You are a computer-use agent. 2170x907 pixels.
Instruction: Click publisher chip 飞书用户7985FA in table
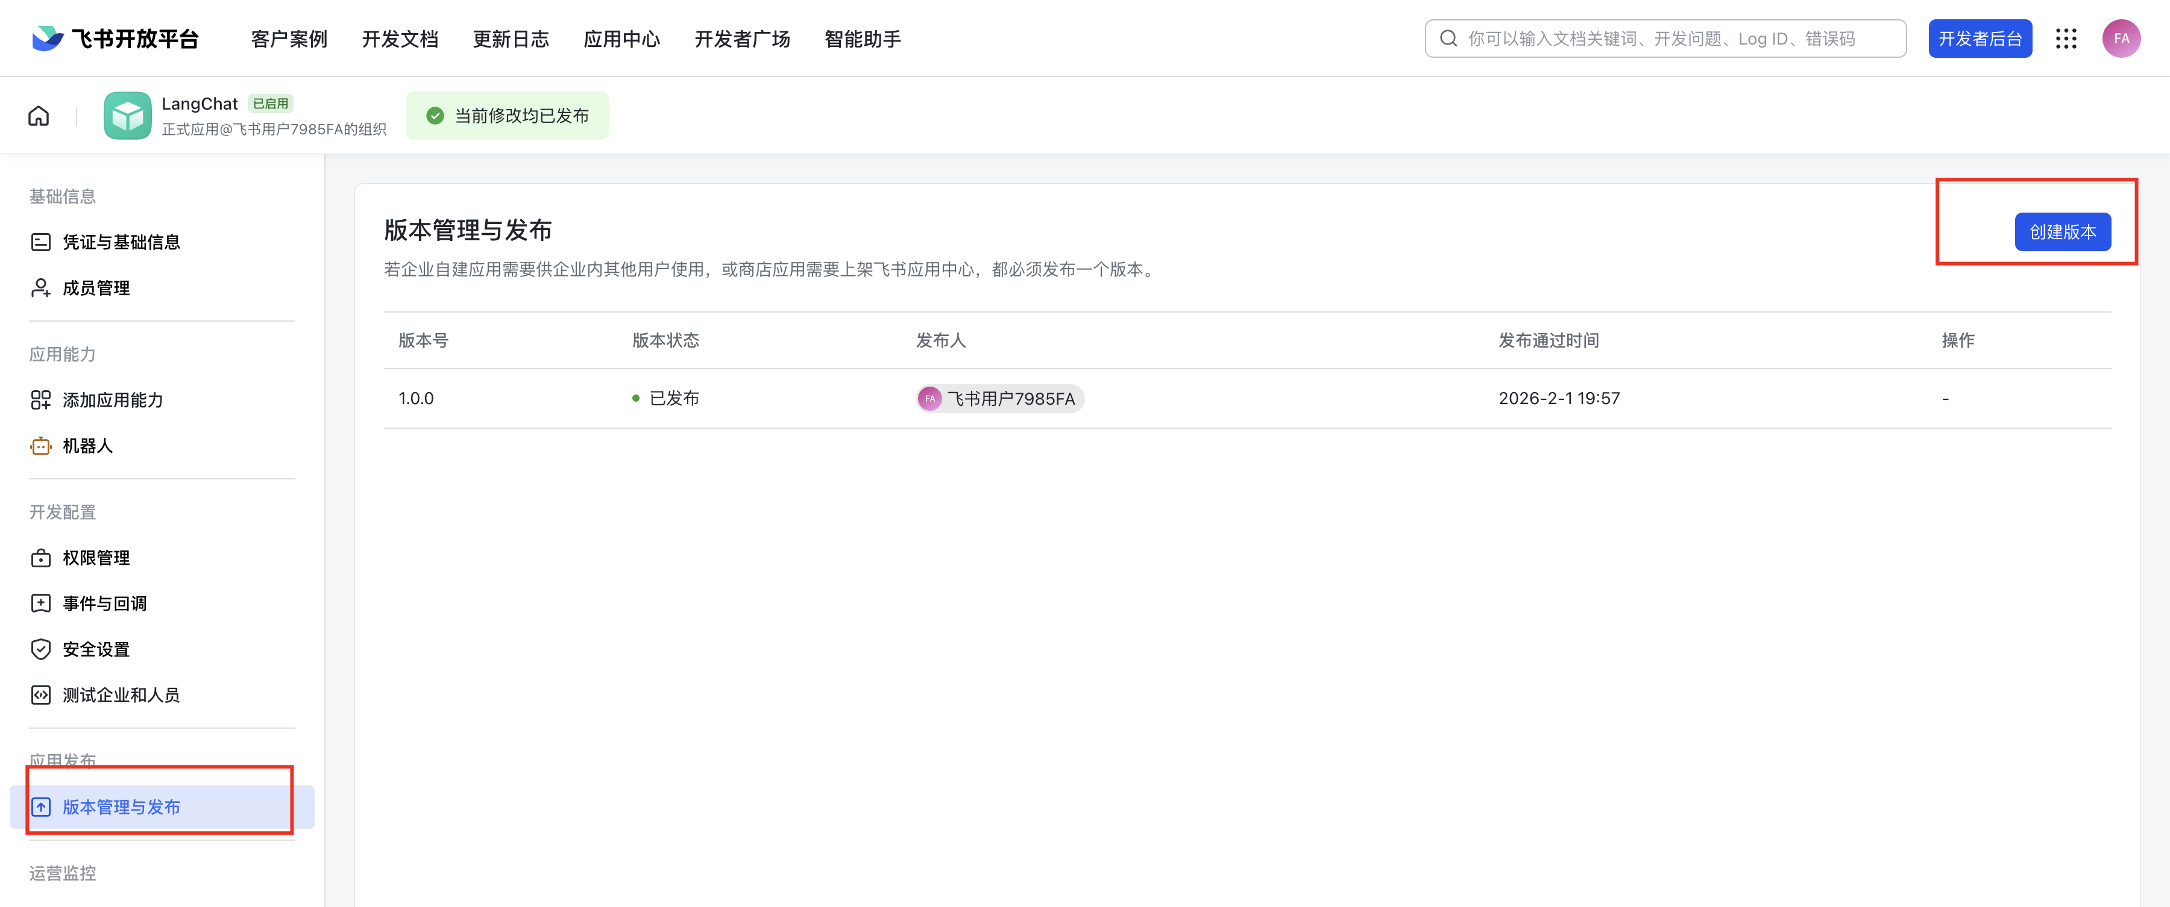click(1000, 399)
